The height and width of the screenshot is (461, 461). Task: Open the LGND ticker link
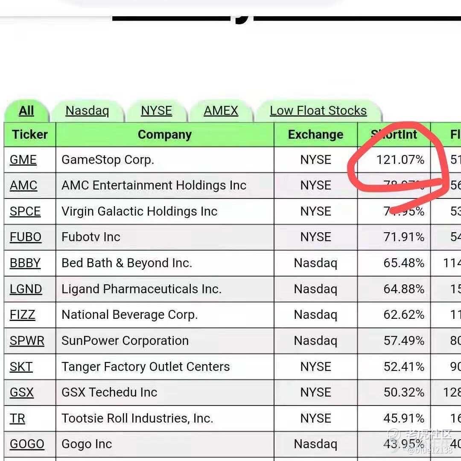point(26,289)
